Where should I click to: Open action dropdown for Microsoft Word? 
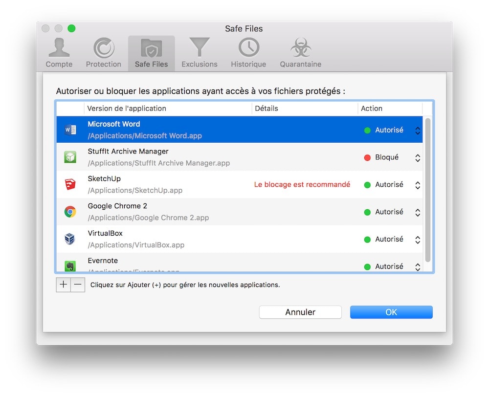coord(418,131)
